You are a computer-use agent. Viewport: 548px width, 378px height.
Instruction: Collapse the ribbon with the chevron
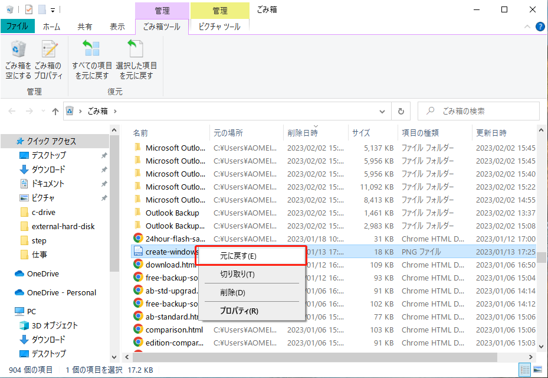527,27
